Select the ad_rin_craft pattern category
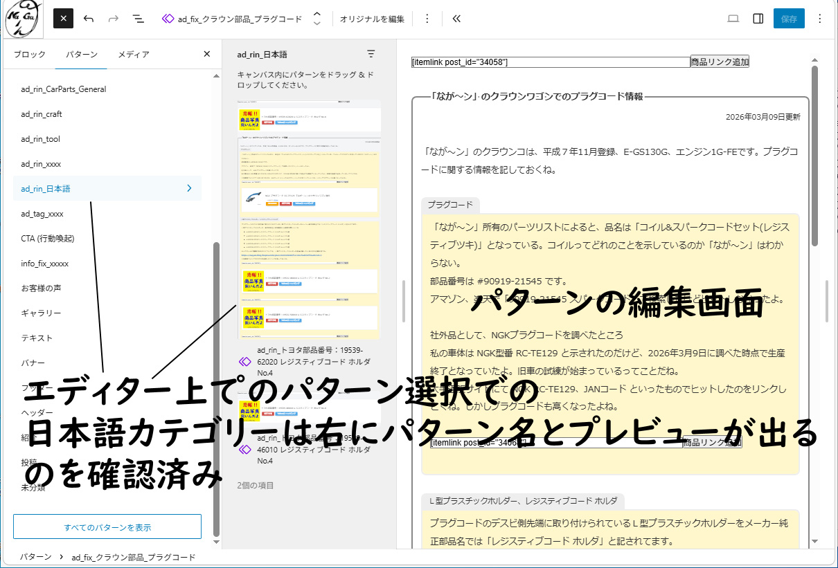The width and height of the screenshot is (838, 568). 42,114
